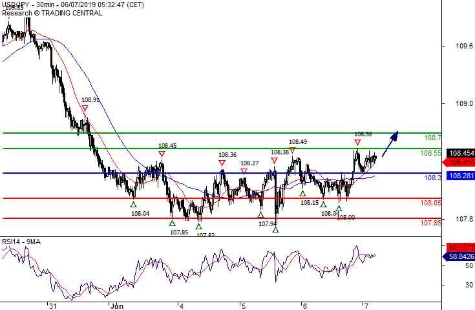
Task: Click the red down-triangle marker under 108.38
Action: click(274, 160)
